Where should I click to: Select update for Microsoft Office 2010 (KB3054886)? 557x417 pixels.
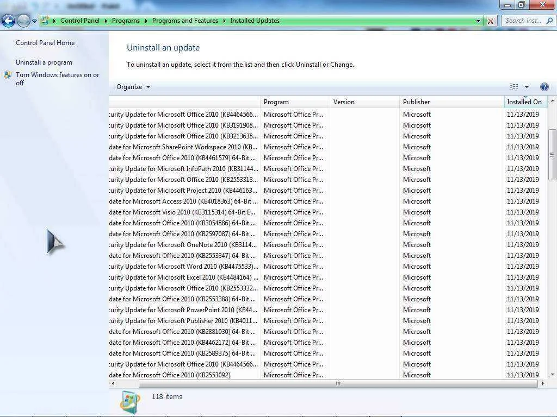pos(328,223)
